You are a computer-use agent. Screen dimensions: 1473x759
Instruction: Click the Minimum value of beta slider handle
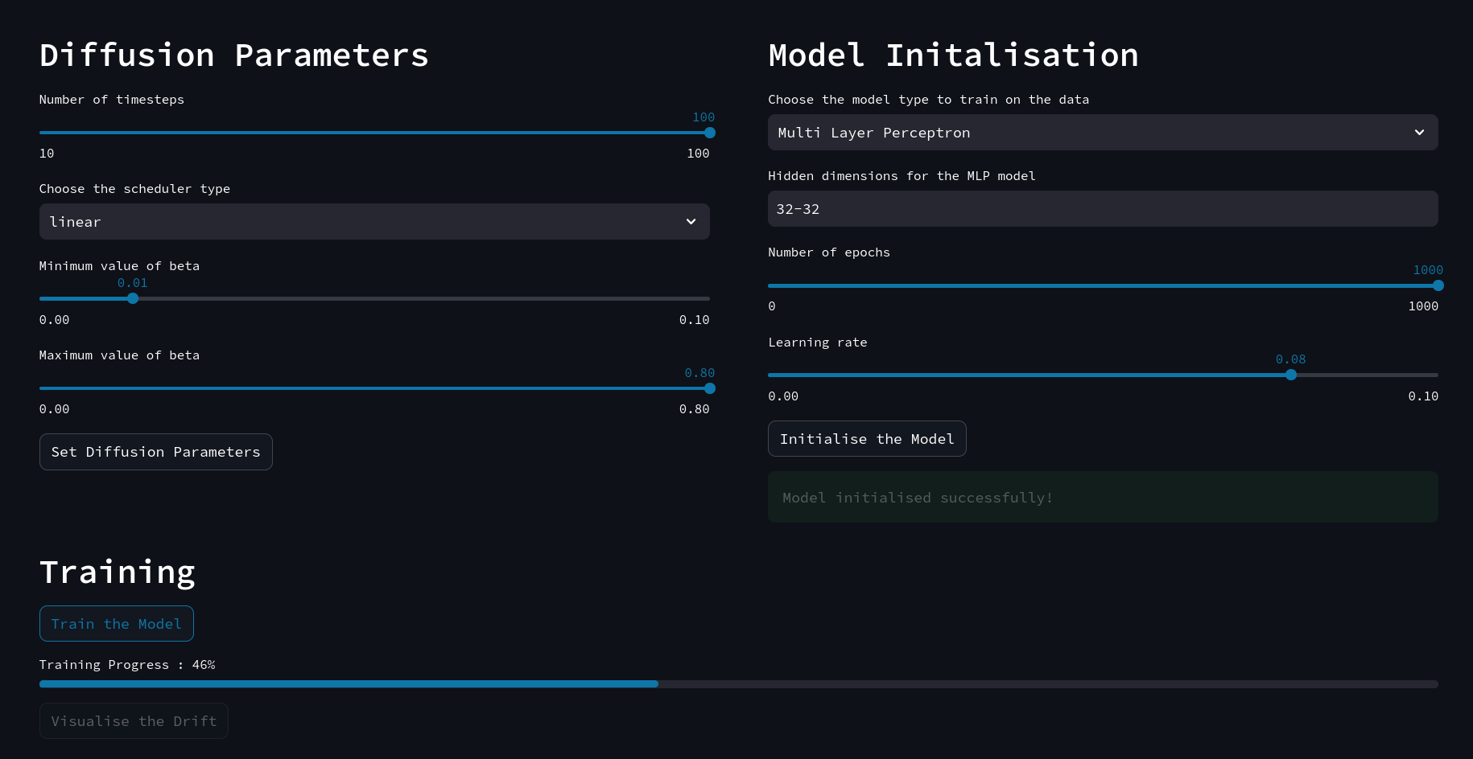click(x=133, y=299)
